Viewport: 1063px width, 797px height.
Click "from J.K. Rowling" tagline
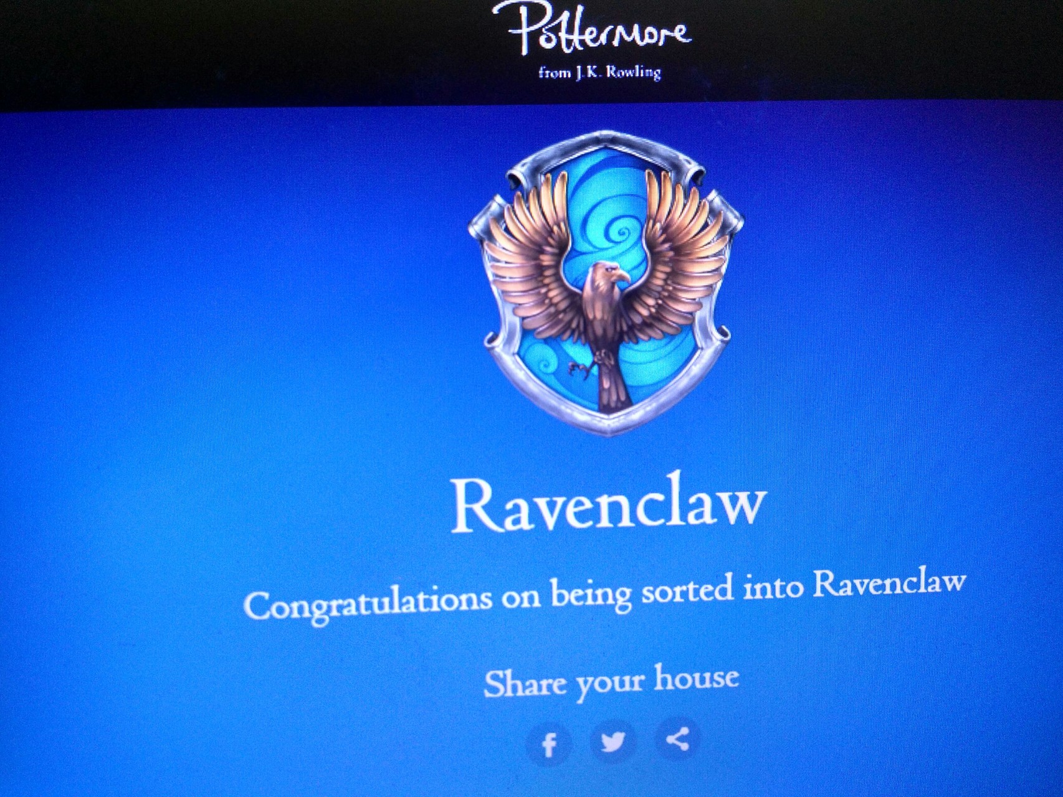tap(599, 72)
